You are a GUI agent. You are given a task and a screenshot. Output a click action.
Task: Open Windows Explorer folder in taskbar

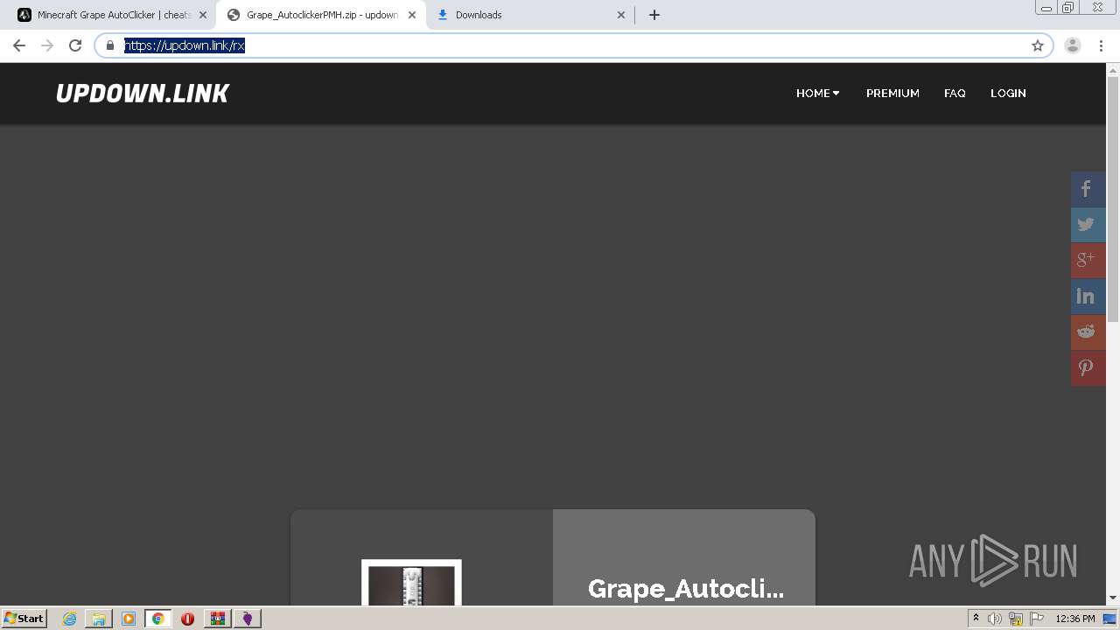tap(99, 619)
